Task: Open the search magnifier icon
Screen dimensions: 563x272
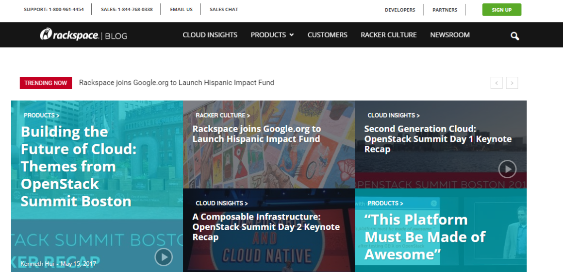Action: 514,35
